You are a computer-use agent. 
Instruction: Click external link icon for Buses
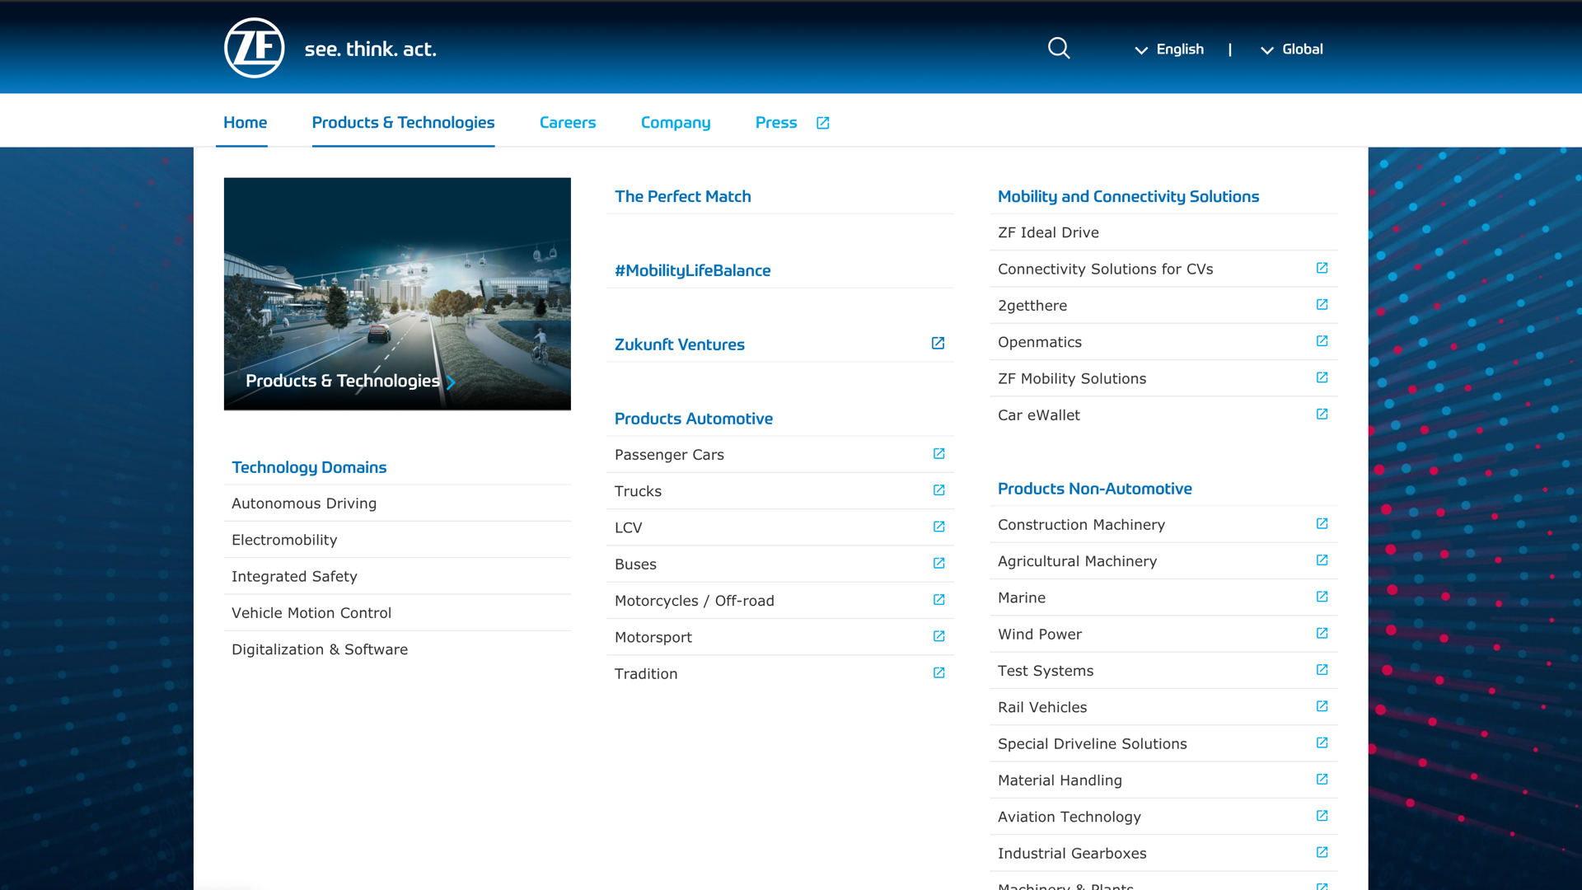pyautogui.click(x=938, y=564)
